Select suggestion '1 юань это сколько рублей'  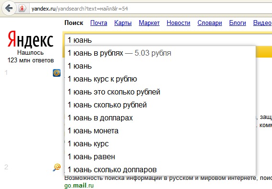[x=160, y=92]
